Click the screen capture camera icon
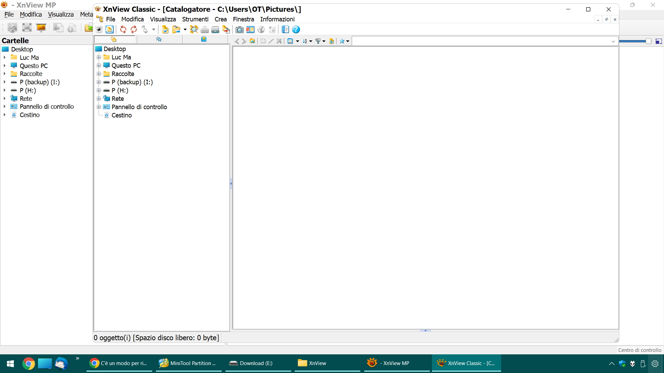The image size is (664, 373). (x=239, y=30)
